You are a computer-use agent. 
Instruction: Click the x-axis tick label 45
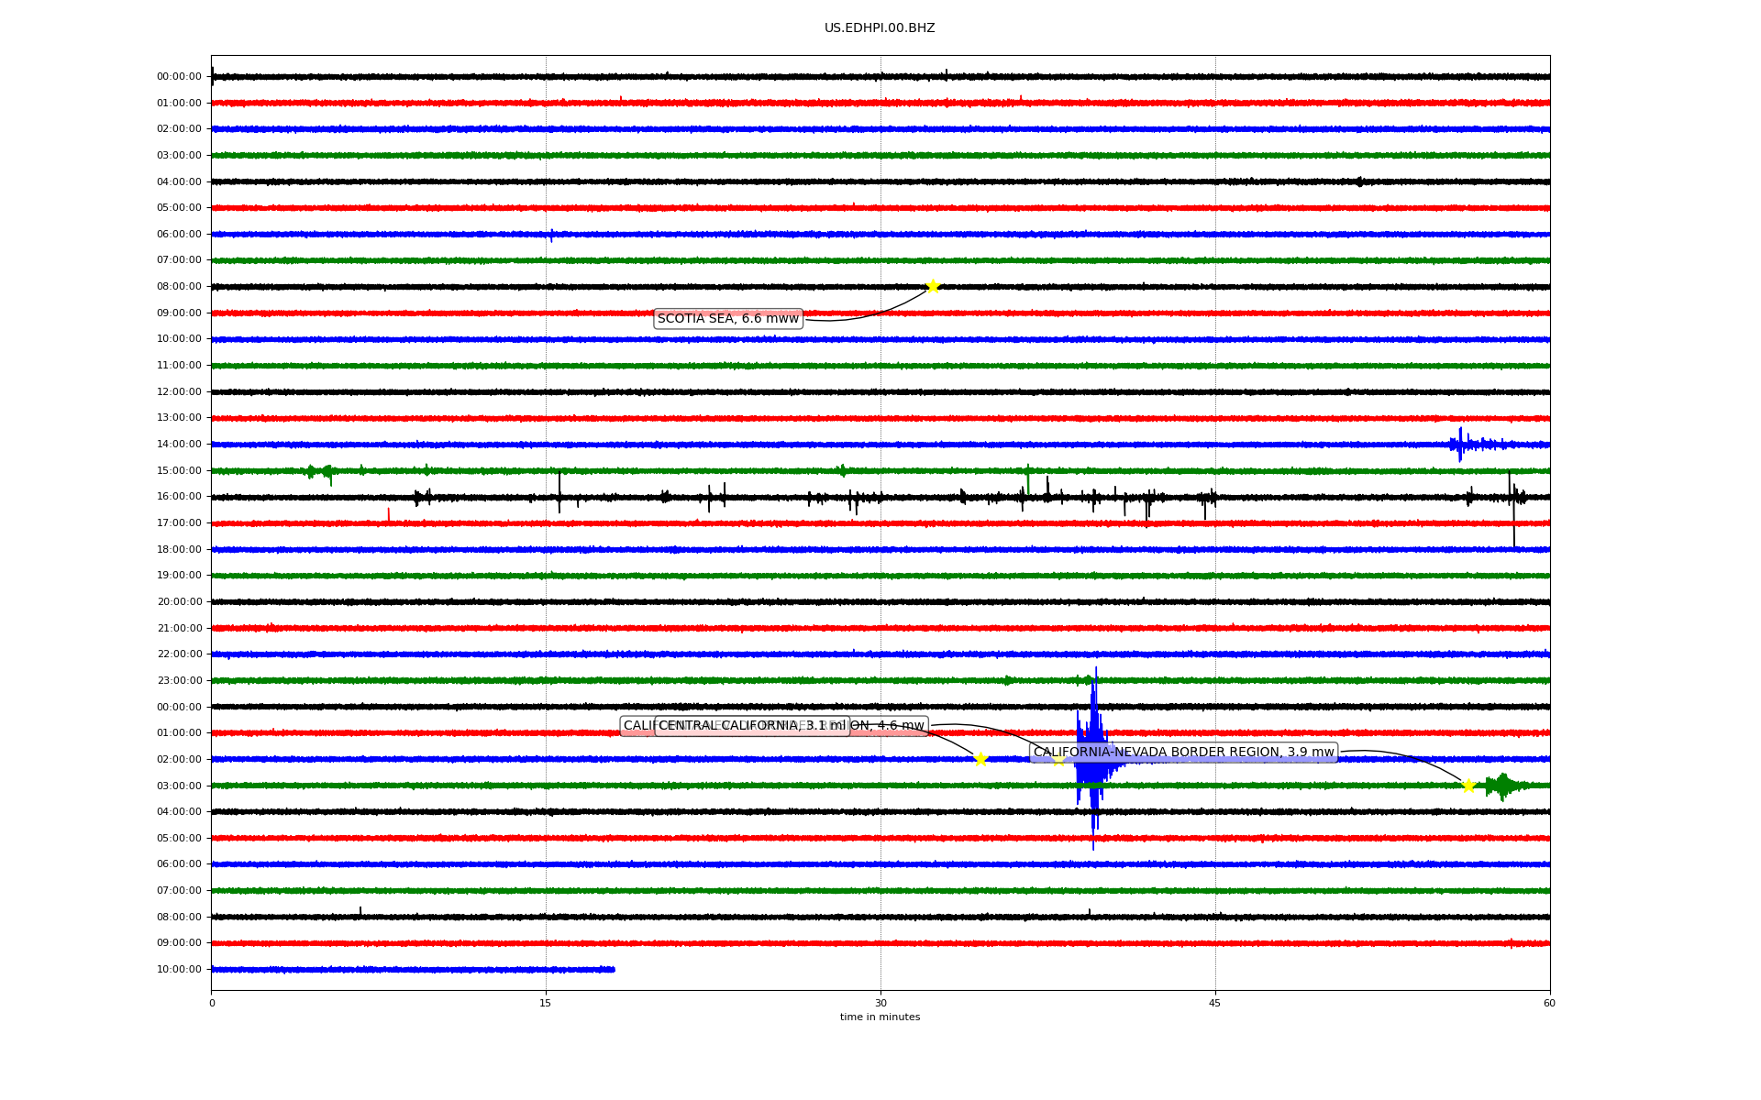click(x=1215, y=1004)
